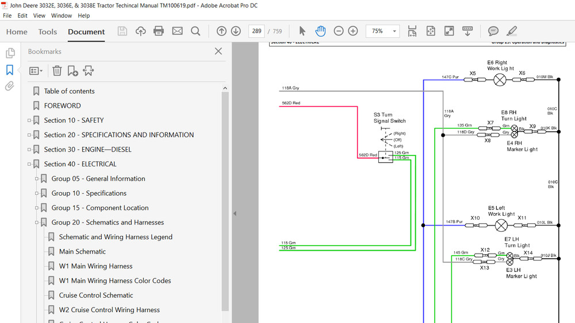Zoom in with plus icon
575x323 pixels.
(353, 31)
